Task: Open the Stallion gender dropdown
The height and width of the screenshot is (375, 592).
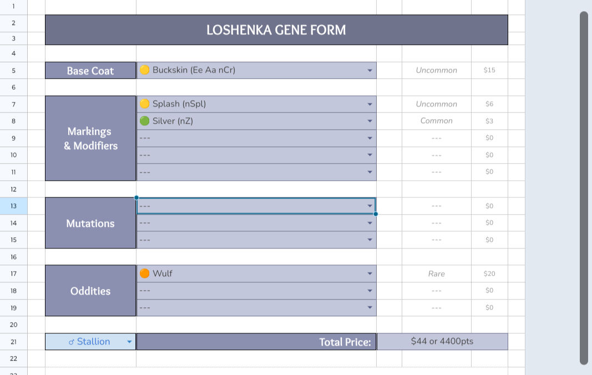Action: point(129,342)
